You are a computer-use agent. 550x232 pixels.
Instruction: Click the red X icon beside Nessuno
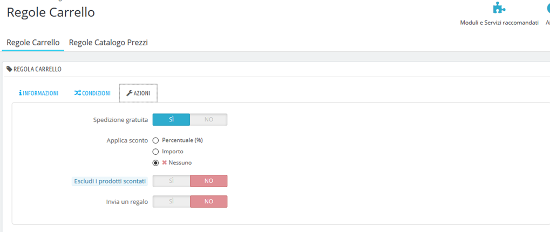pos(164,162)
